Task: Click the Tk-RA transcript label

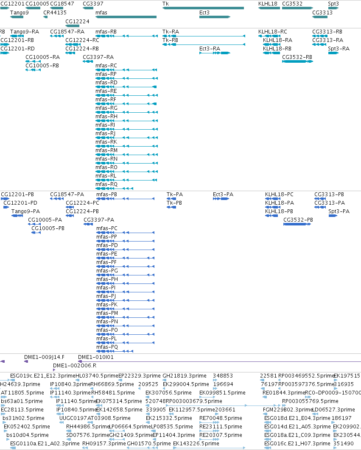Action: [x=171, y=32]
